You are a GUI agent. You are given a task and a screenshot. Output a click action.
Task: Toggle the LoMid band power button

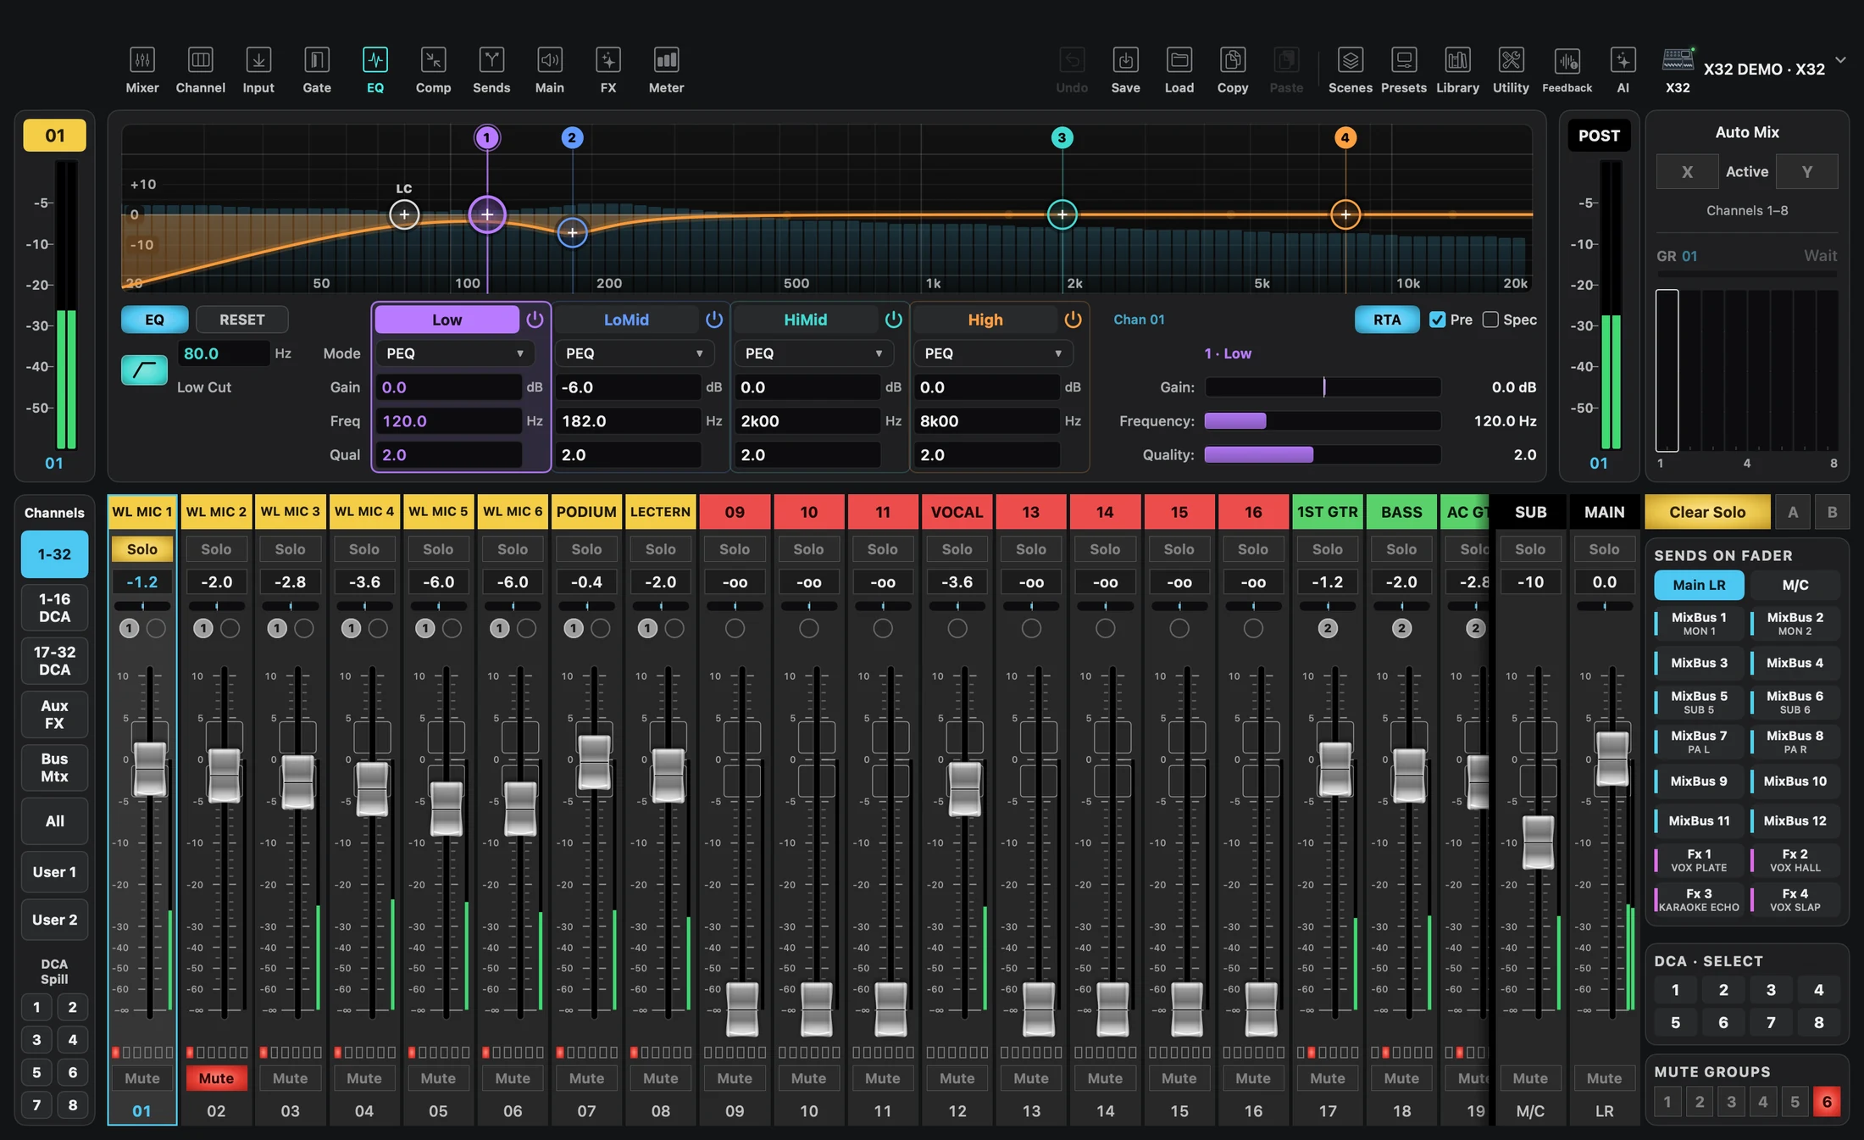[714, 320]
